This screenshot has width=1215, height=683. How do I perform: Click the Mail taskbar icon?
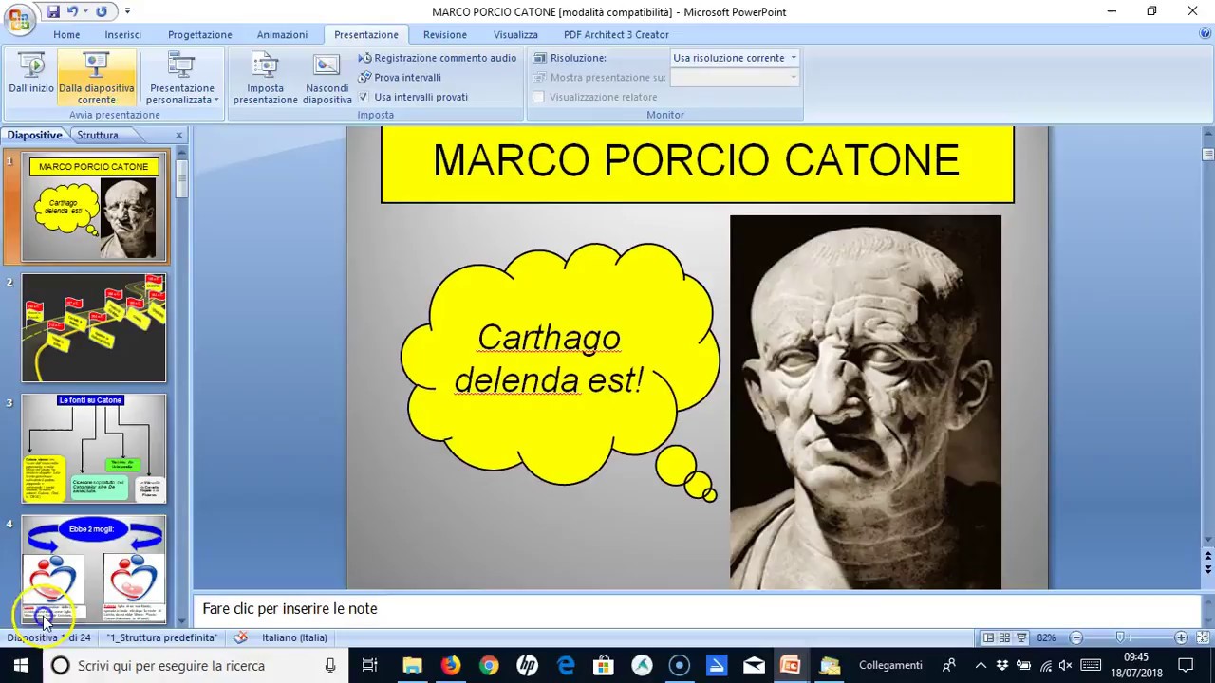pyautogui.click(x=755, y=665)
